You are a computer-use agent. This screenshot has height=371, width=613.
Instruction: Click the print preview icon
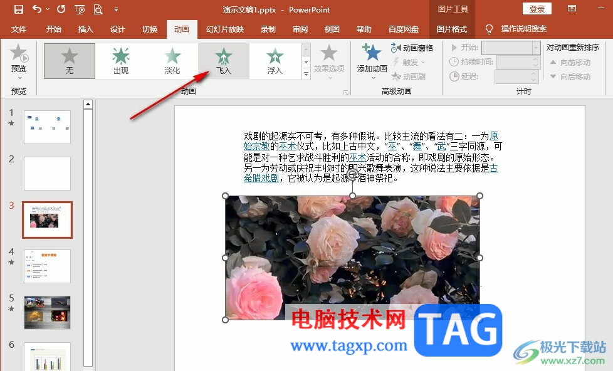[98, 9]
